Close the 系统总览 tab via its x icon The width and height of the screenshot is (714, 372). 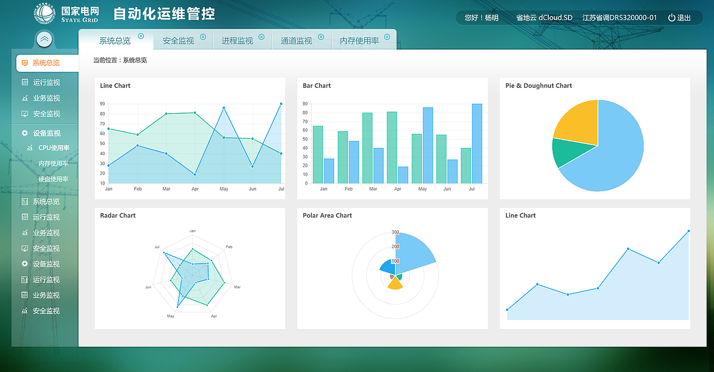(x=141, y=36)
